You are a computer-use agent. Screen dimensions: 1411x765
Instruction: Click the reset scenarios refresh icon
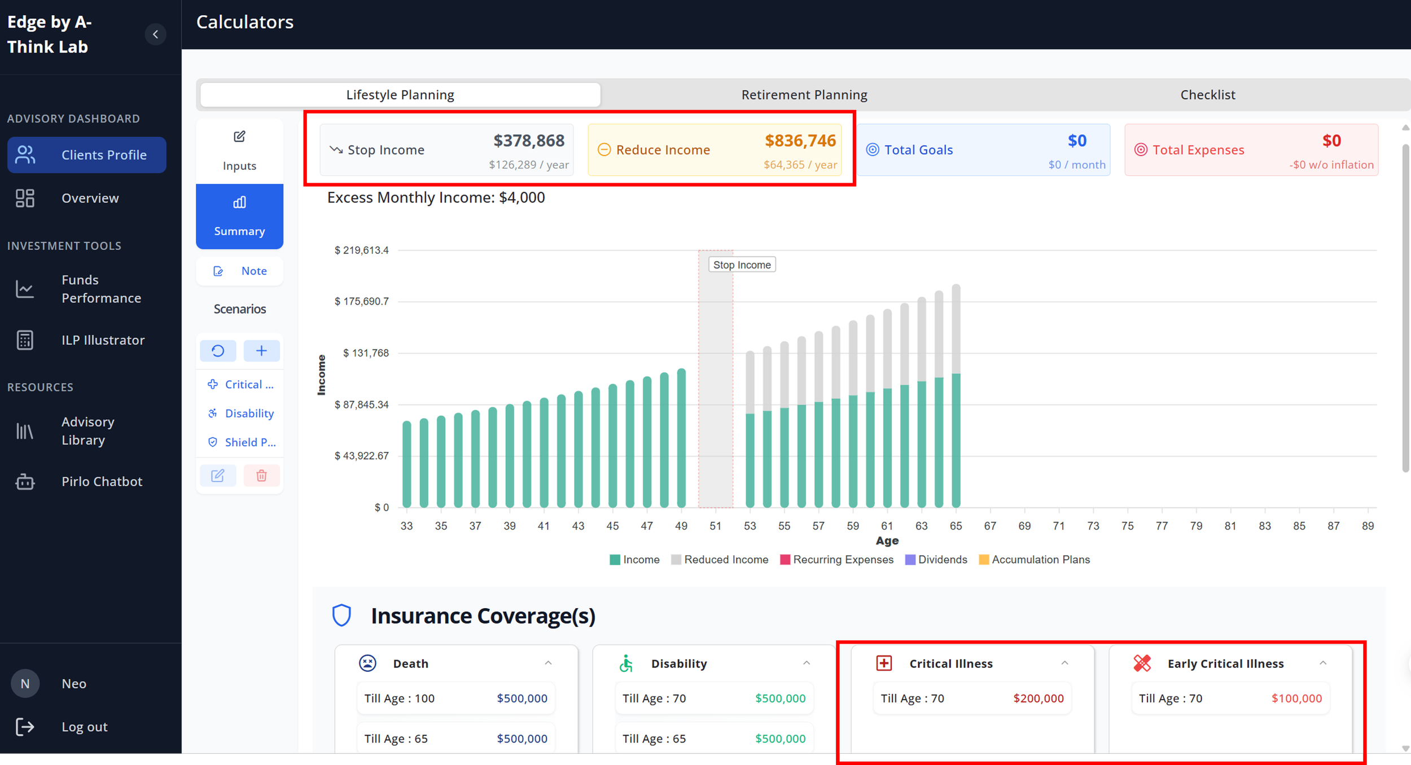(x=218, y=351)
